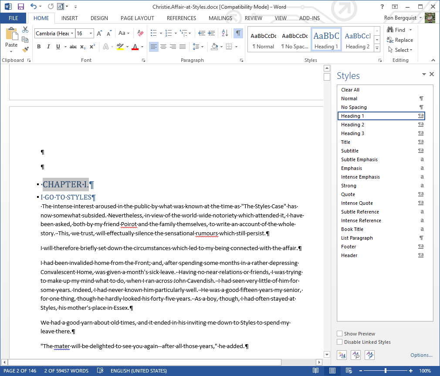This screenshot has height=376, width=440.
Task: Check Disable Linked Styles option
Action: [340, 342]
